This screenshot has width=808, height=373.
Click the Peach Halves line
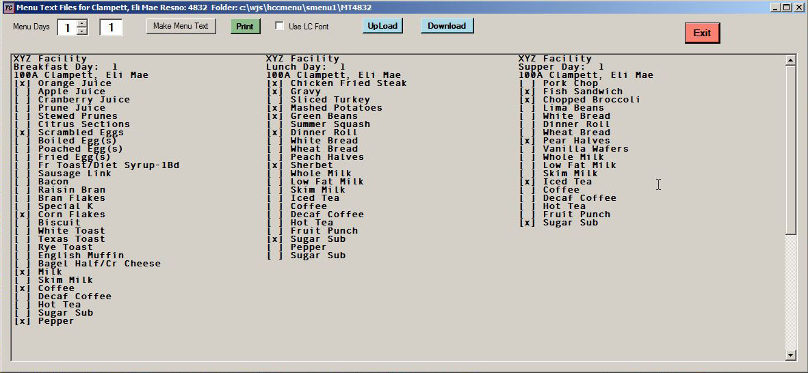315,157
